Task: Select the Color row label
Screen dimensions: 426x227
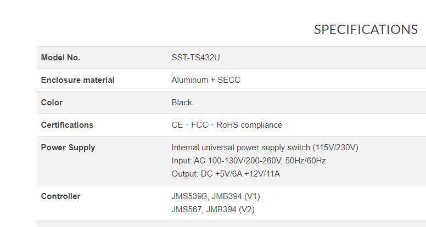Action: coord(52,103)
